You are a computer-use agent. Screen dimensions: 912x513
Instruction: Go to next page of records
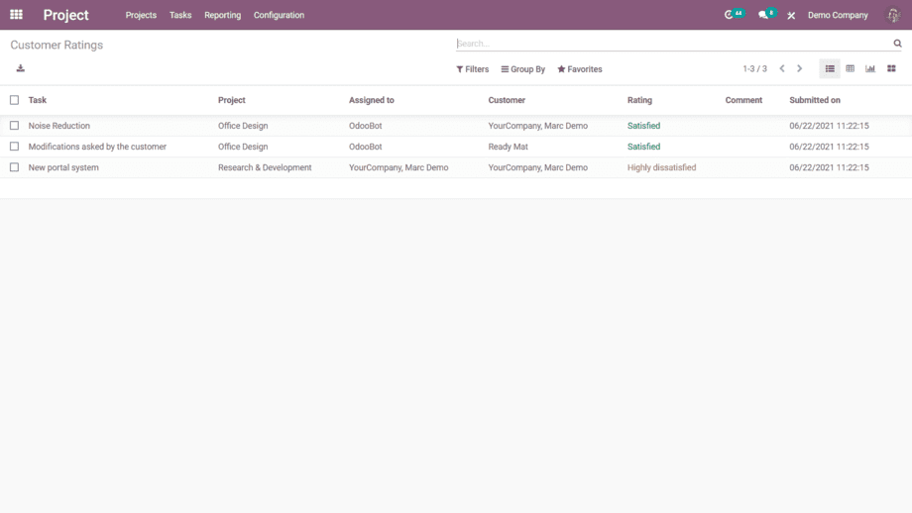[x=799, y=68]
